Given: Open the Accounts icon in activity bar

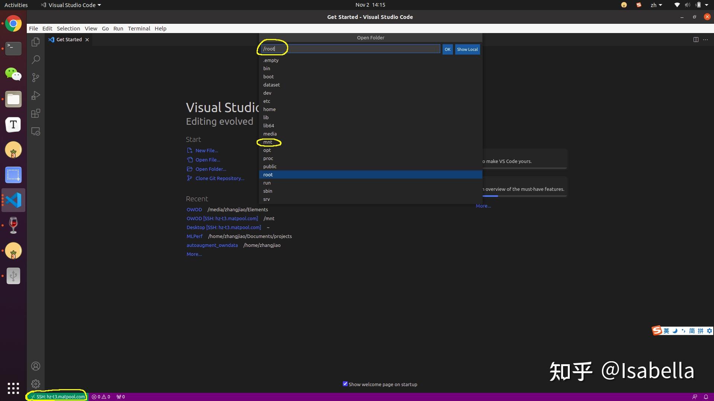Looking at the screenshot, I should pyautogui.click(x=36, y=366).
